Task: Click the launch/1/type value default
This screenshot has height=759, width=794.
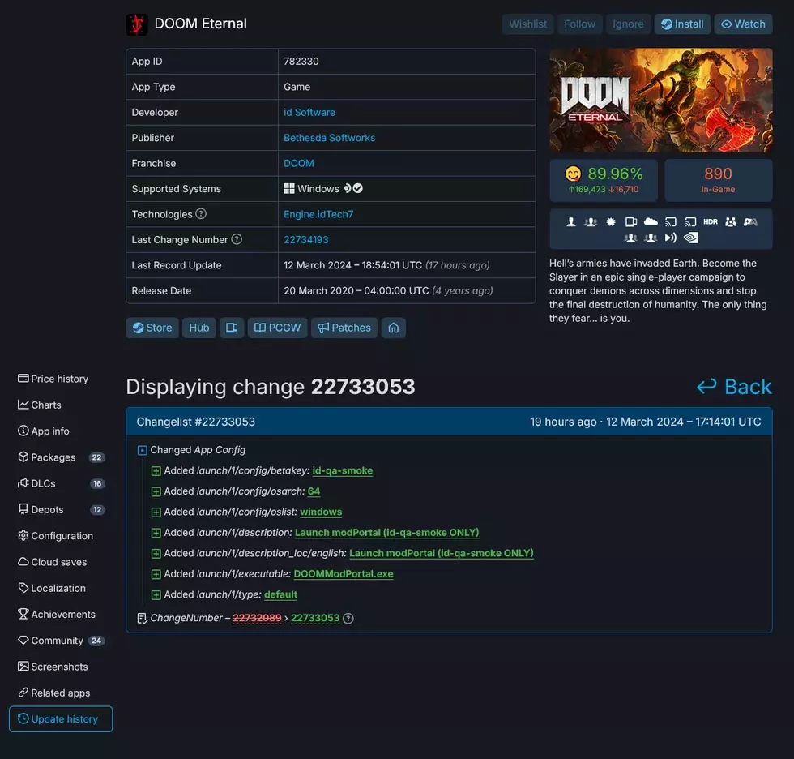Action: point(280,595)
